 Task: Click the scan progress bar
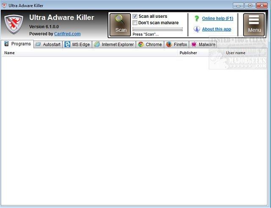pos(158,29)
